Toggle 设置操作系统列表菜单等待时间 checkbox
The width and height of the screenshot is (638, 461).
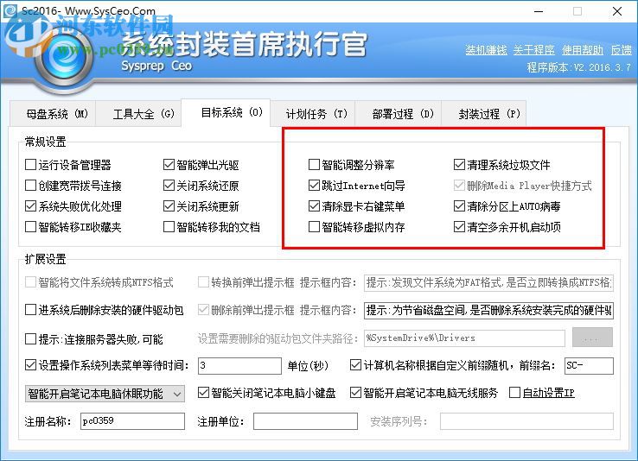pyautogui.click(x=30, y=365)
